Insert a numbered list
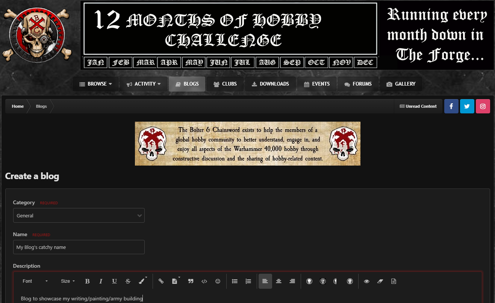Viewport: 495px width, 303px height. [x=248, y=281]
